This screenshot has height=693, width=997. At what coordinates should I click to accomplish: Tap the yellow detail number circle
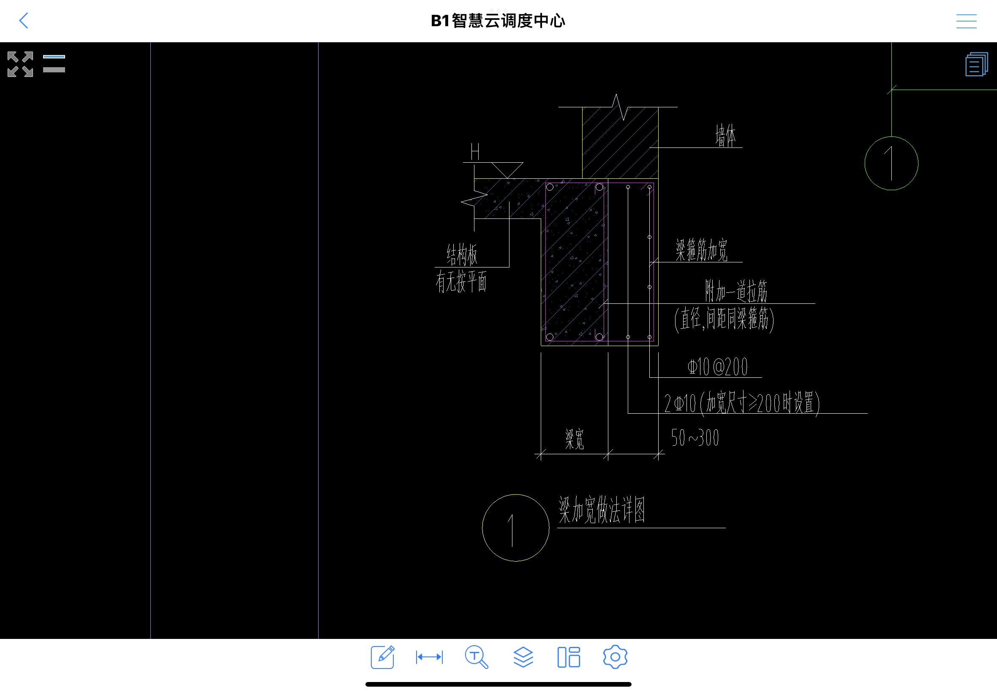pyautogui.click(x=516, y=528)
